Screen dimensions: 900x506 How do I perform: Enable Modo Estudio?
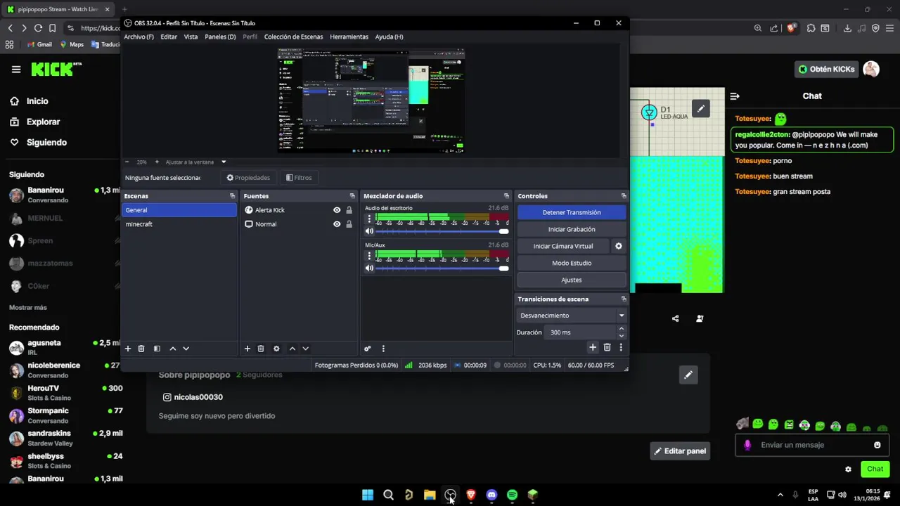572,263
